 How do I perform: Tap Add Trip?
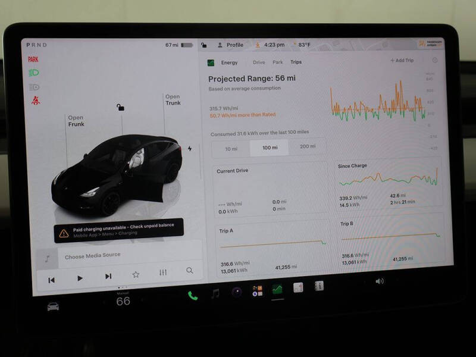402,60
